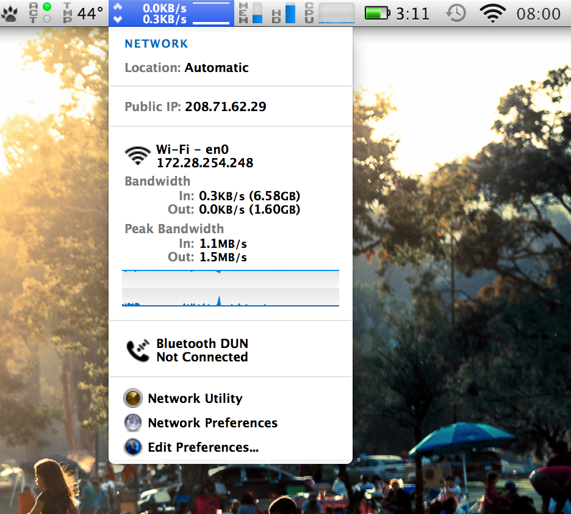
Task: Choose Edit Preferences...
Action: click(203, 447)
